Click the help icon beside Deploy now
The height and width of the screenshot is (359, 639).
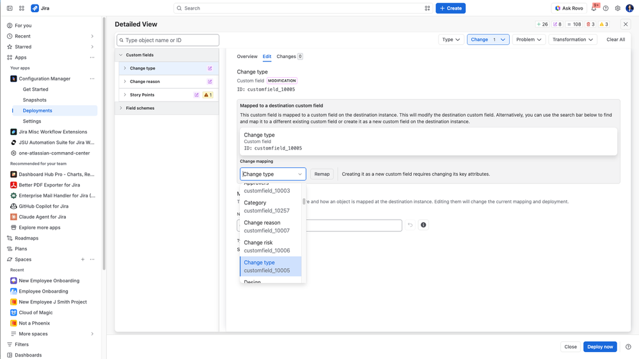coord(628,347)
